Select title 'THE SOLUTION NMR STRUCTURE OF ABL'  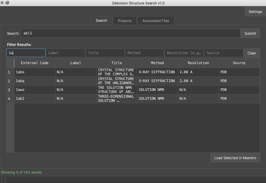click(117, 90)
